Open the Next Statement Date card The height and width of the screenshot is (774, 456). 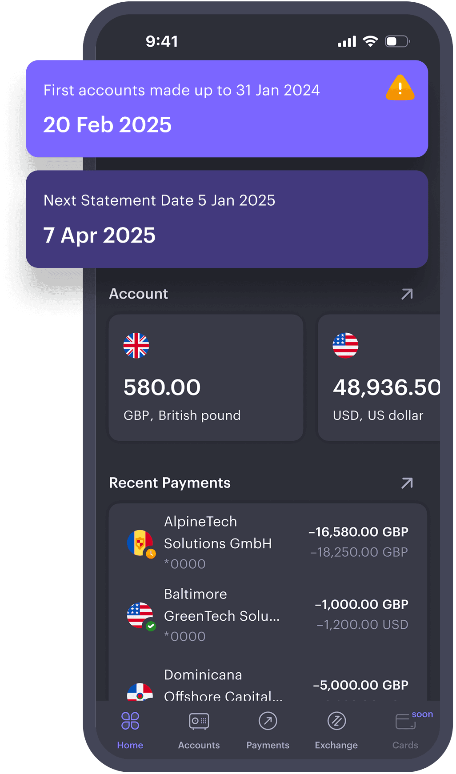tap(227, 219)
